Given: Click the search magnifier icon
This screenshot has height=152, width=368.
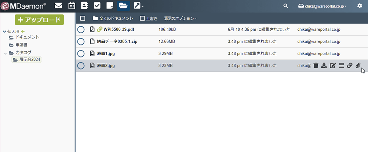Looking at the screenshot, I should click(x=286, y=6).
